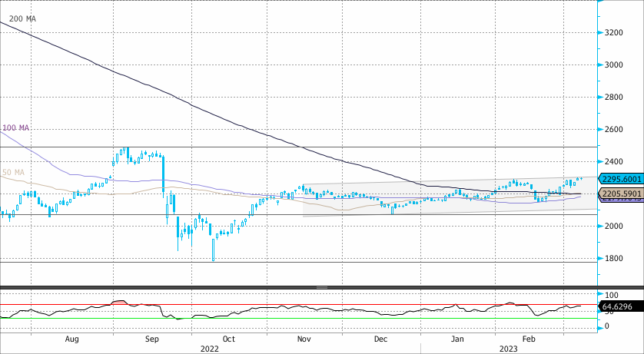Screen dimensions: 644x354
Task: Click the RSI 100 axis marker
Action: 612,296
